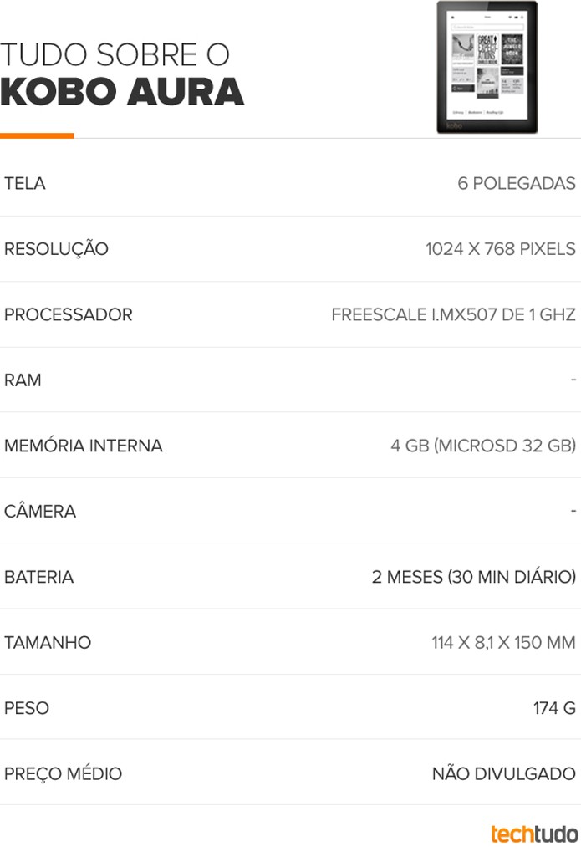This screenshot has width=581, height=867.
Task: Select the PROCESSADOR label
Action: (68, 314)
